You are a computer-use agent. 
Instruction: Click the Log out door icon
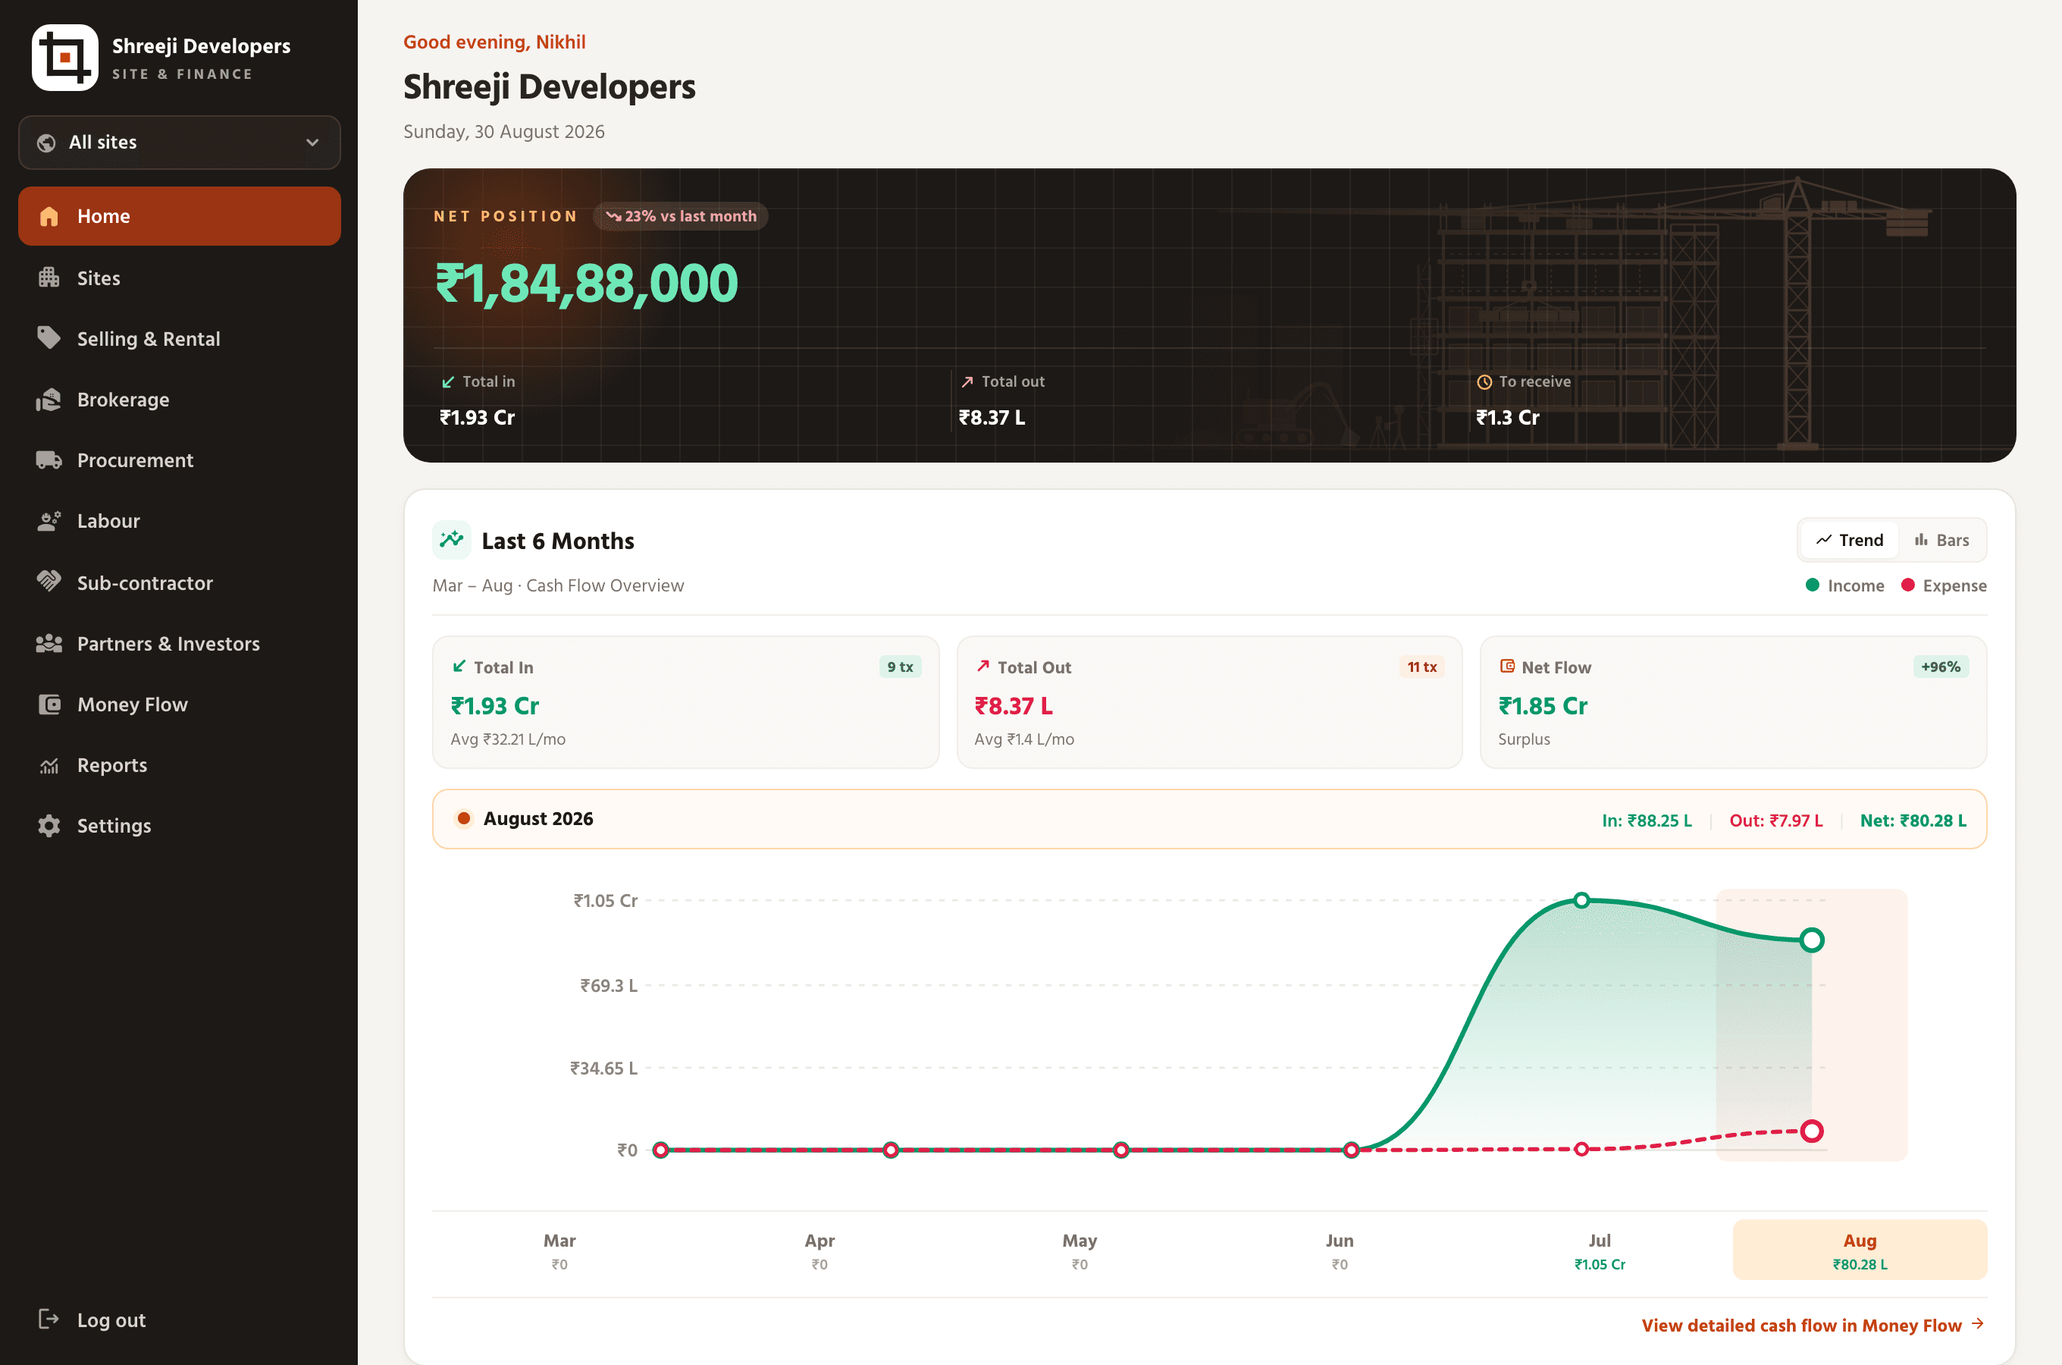point(49,1319)
